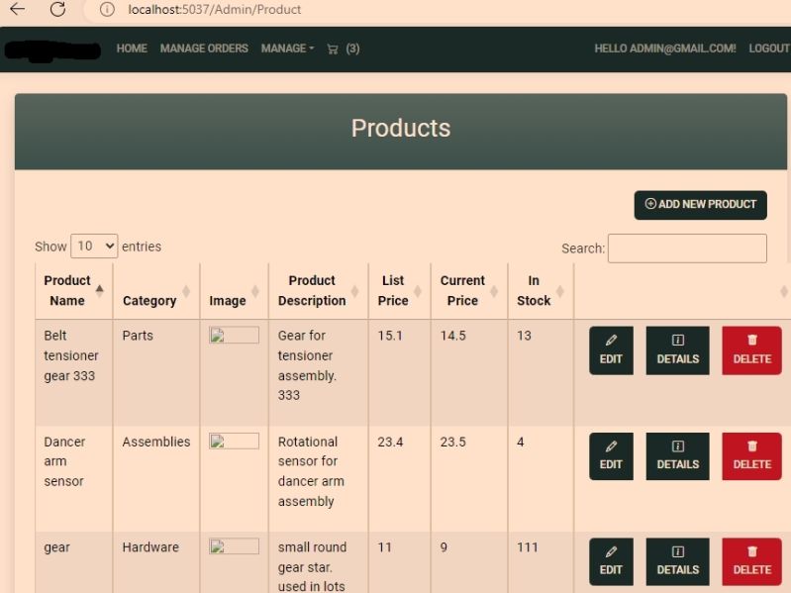Click 'Rotational sensor for dancer arm assembly' description
Image resolution: width=791 pixels, height=593 pixels.
point(311,471)
